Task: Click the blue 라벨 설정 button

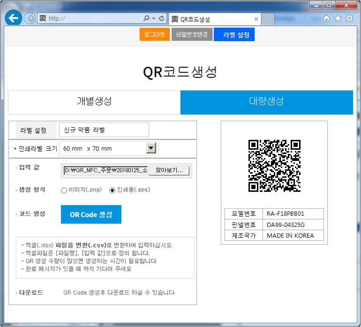Action: coord(234,35)
